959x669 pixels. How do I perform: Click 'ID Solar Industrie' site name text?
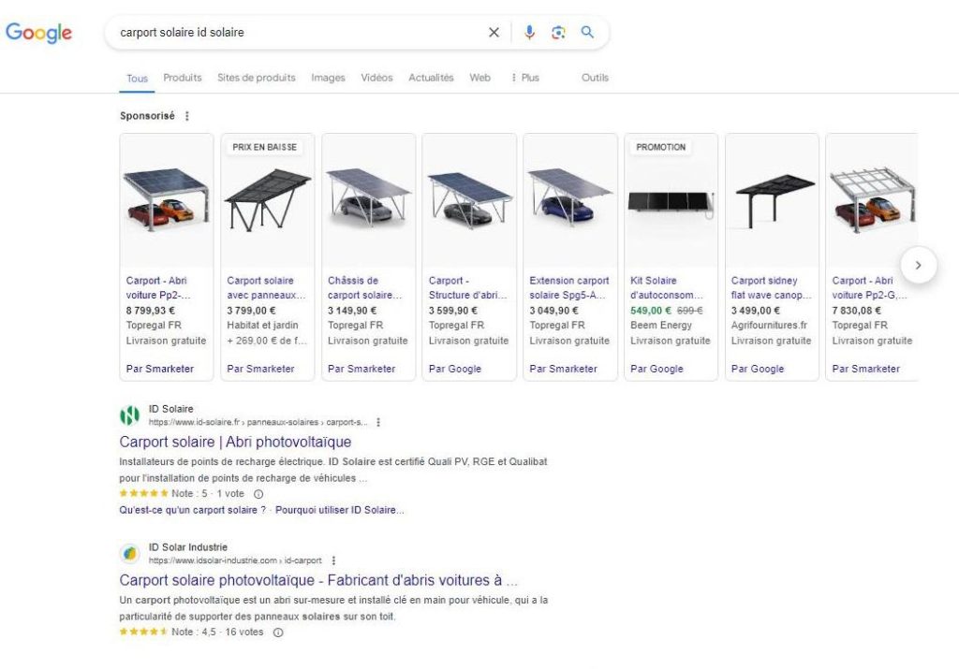click(x=187, y=546)
